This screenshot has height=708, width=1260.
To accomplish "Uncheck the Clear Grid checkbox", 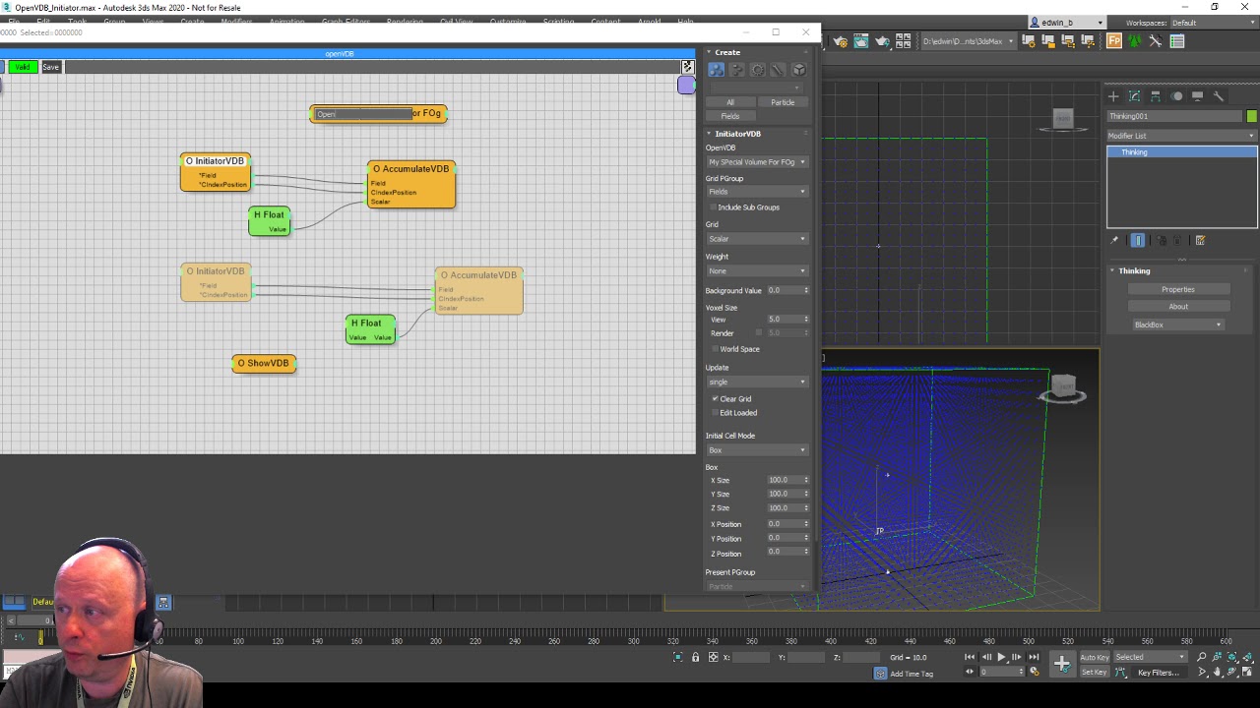I will click(715, 399).
